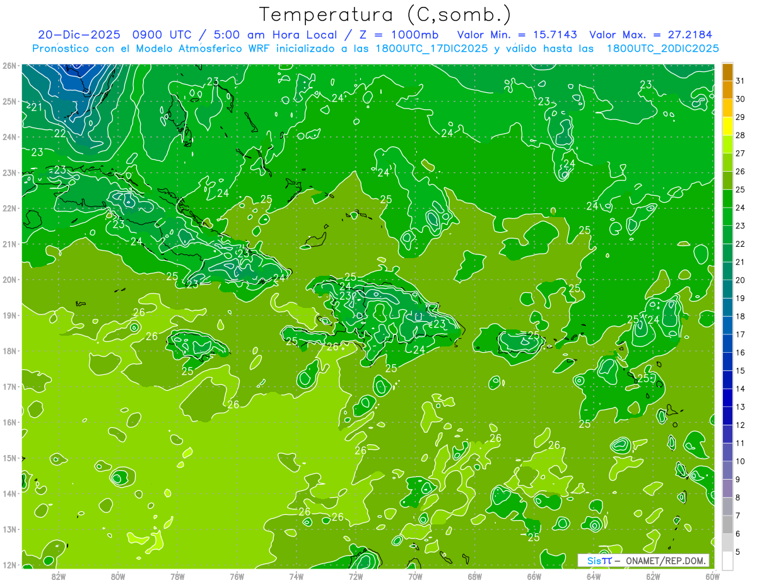Click the light green swatch between 26 and 27
Image resolution: width=757 pixels, height=585 pixels.
(x=727, y=163)
